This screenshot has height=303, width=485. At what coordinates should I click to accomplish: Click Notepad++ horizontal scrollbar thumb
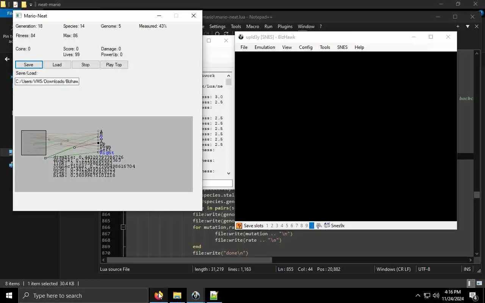click(189, 260)
